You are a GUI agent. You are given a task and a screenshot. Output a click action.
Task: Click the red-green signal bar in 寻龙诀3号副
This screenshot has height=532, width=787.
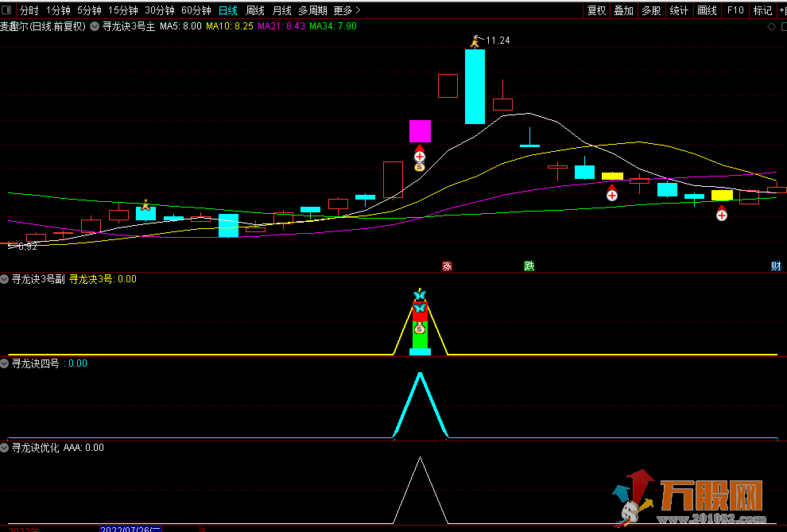(420, 326)
